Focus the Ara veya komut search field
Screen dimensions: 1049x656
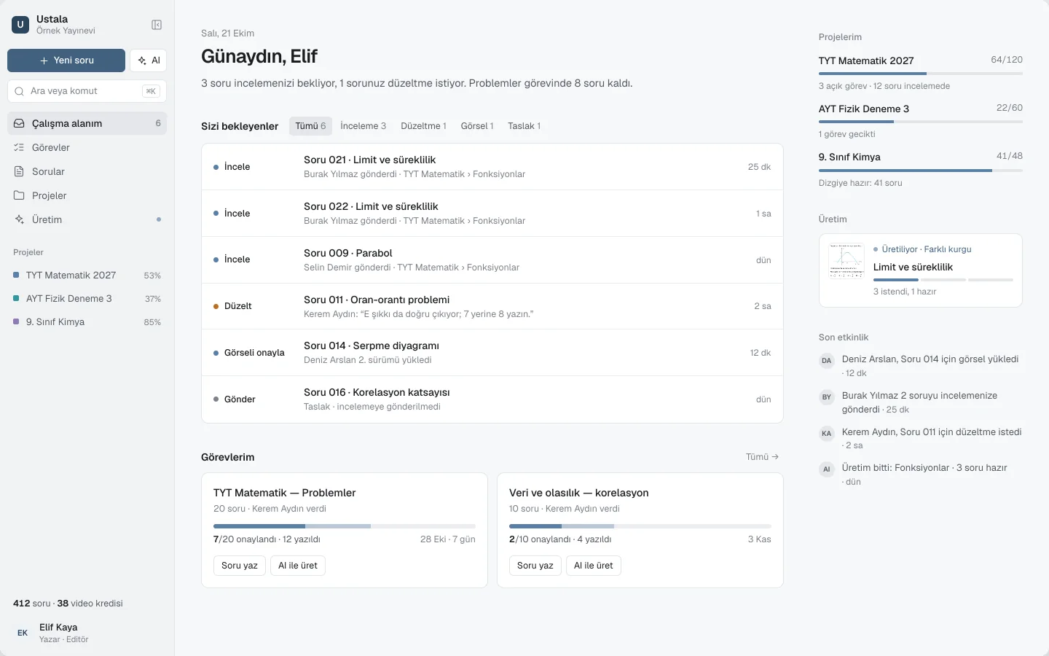pyautogui.click(x=87, y=91)
